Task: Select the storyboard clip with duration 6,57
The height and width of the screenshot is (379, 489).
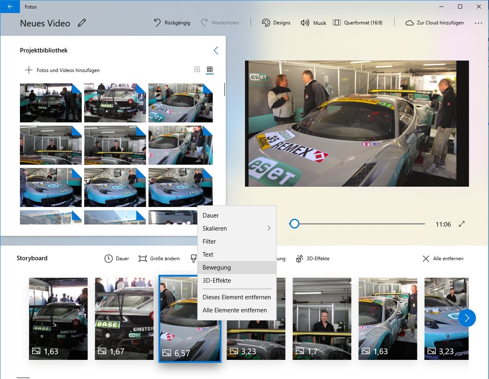Action: [190, 319]
